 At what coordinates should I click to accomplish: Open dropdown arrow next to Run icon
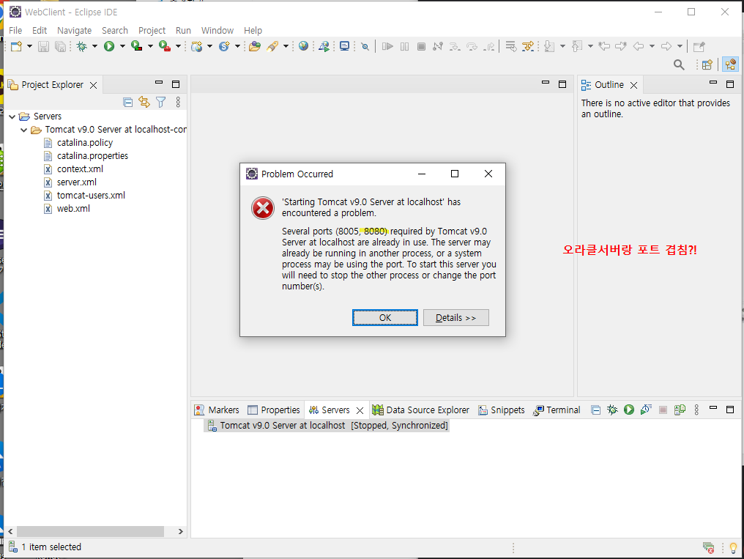coord(122,46)
